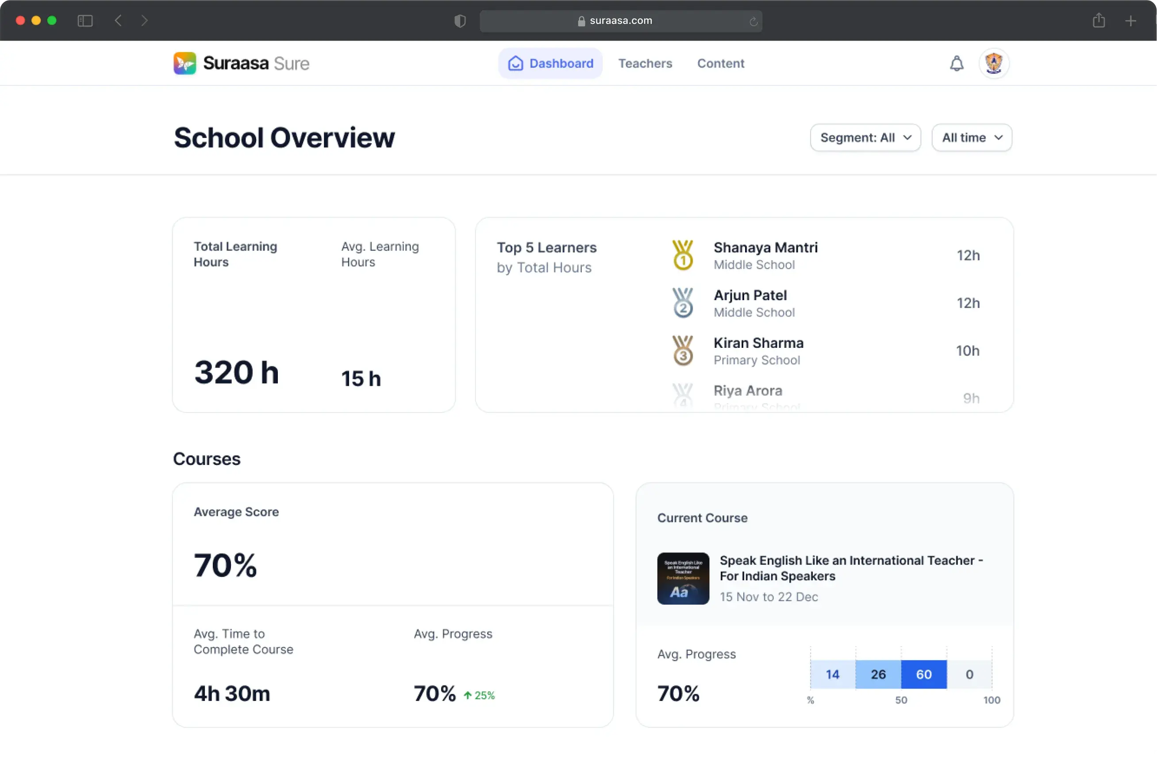Select the Dashboard navigation button
This screenshot has width=1157, height=758.
550,63
